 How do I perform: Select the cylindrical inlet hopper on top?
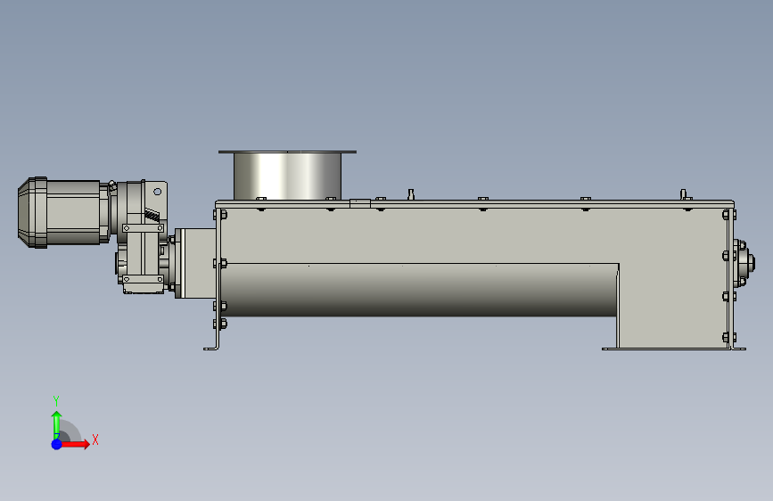point(287,176)
